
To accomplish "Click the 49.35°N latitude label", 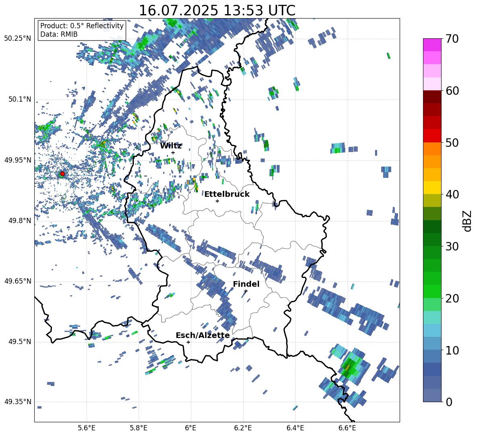I will (x=18, y=402).
